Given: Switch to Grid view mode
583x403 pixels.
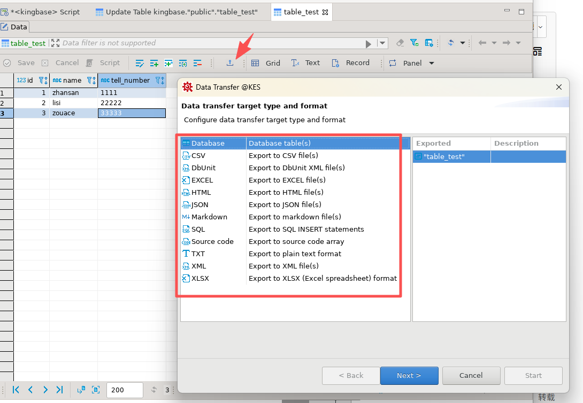Looking at the screenshot, I should click(x=266, y=63).
